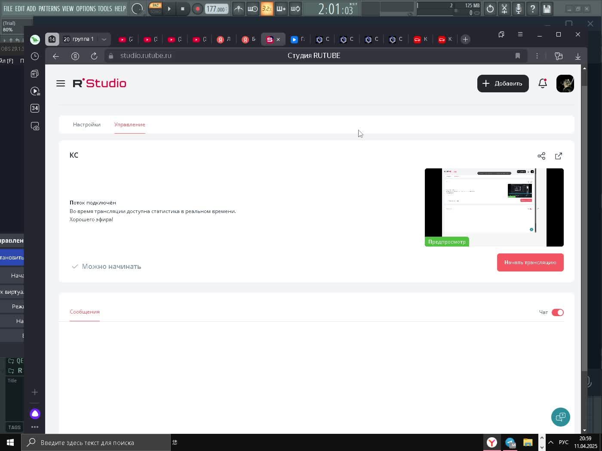Open the sidebar's three-dot more options
Screen dimensions: 602x451
35,427
